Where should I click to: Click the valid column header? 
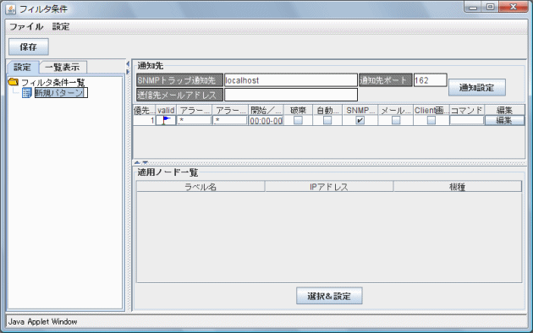click(x=166, y=111)
